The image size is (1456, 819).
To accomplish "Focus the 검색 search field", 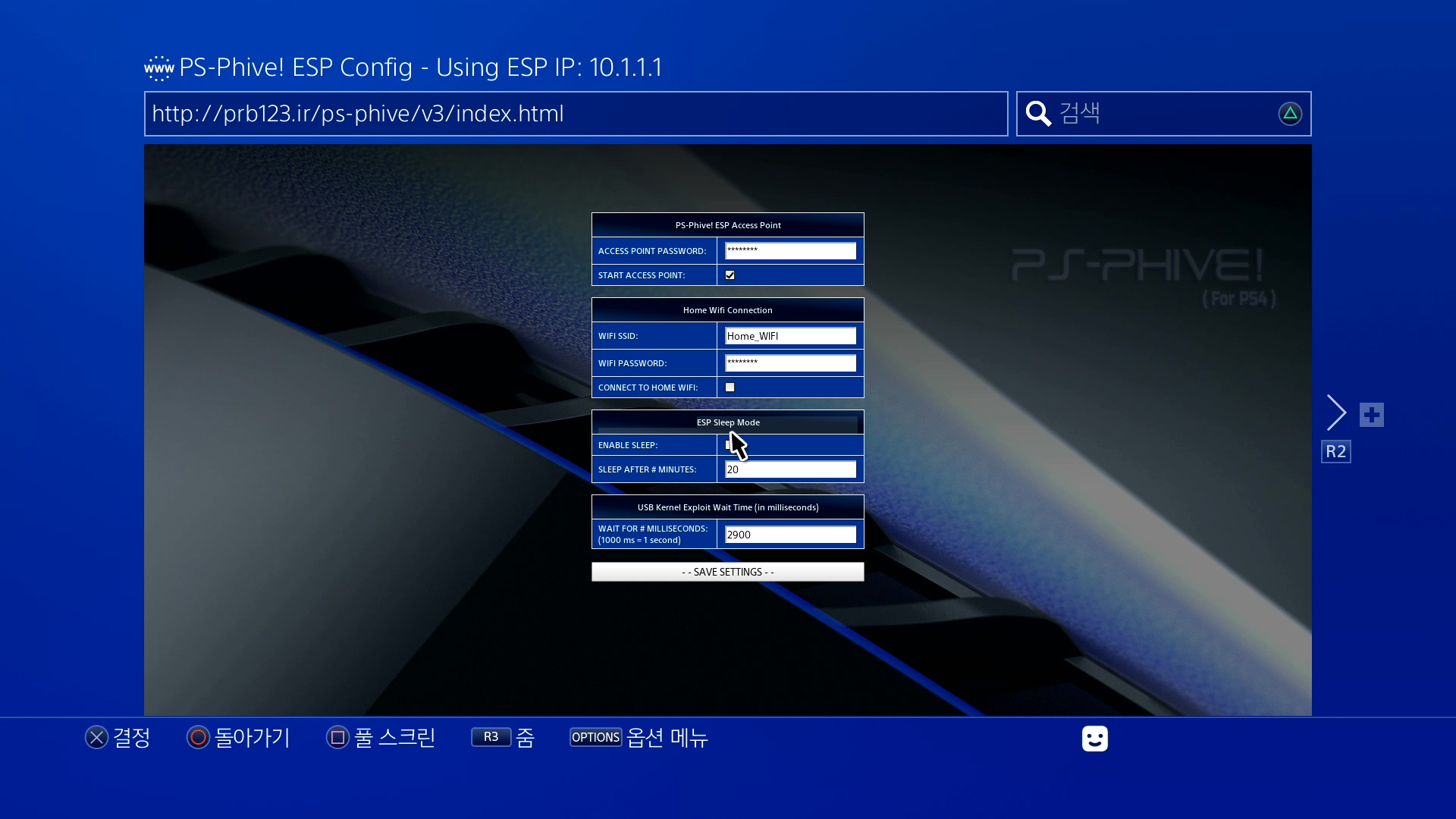I will click(x=1164, y=114).
